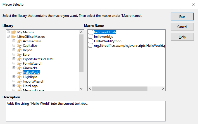Select the FormWizard library name
Screen dimensions: 198x124
[32, 64]
